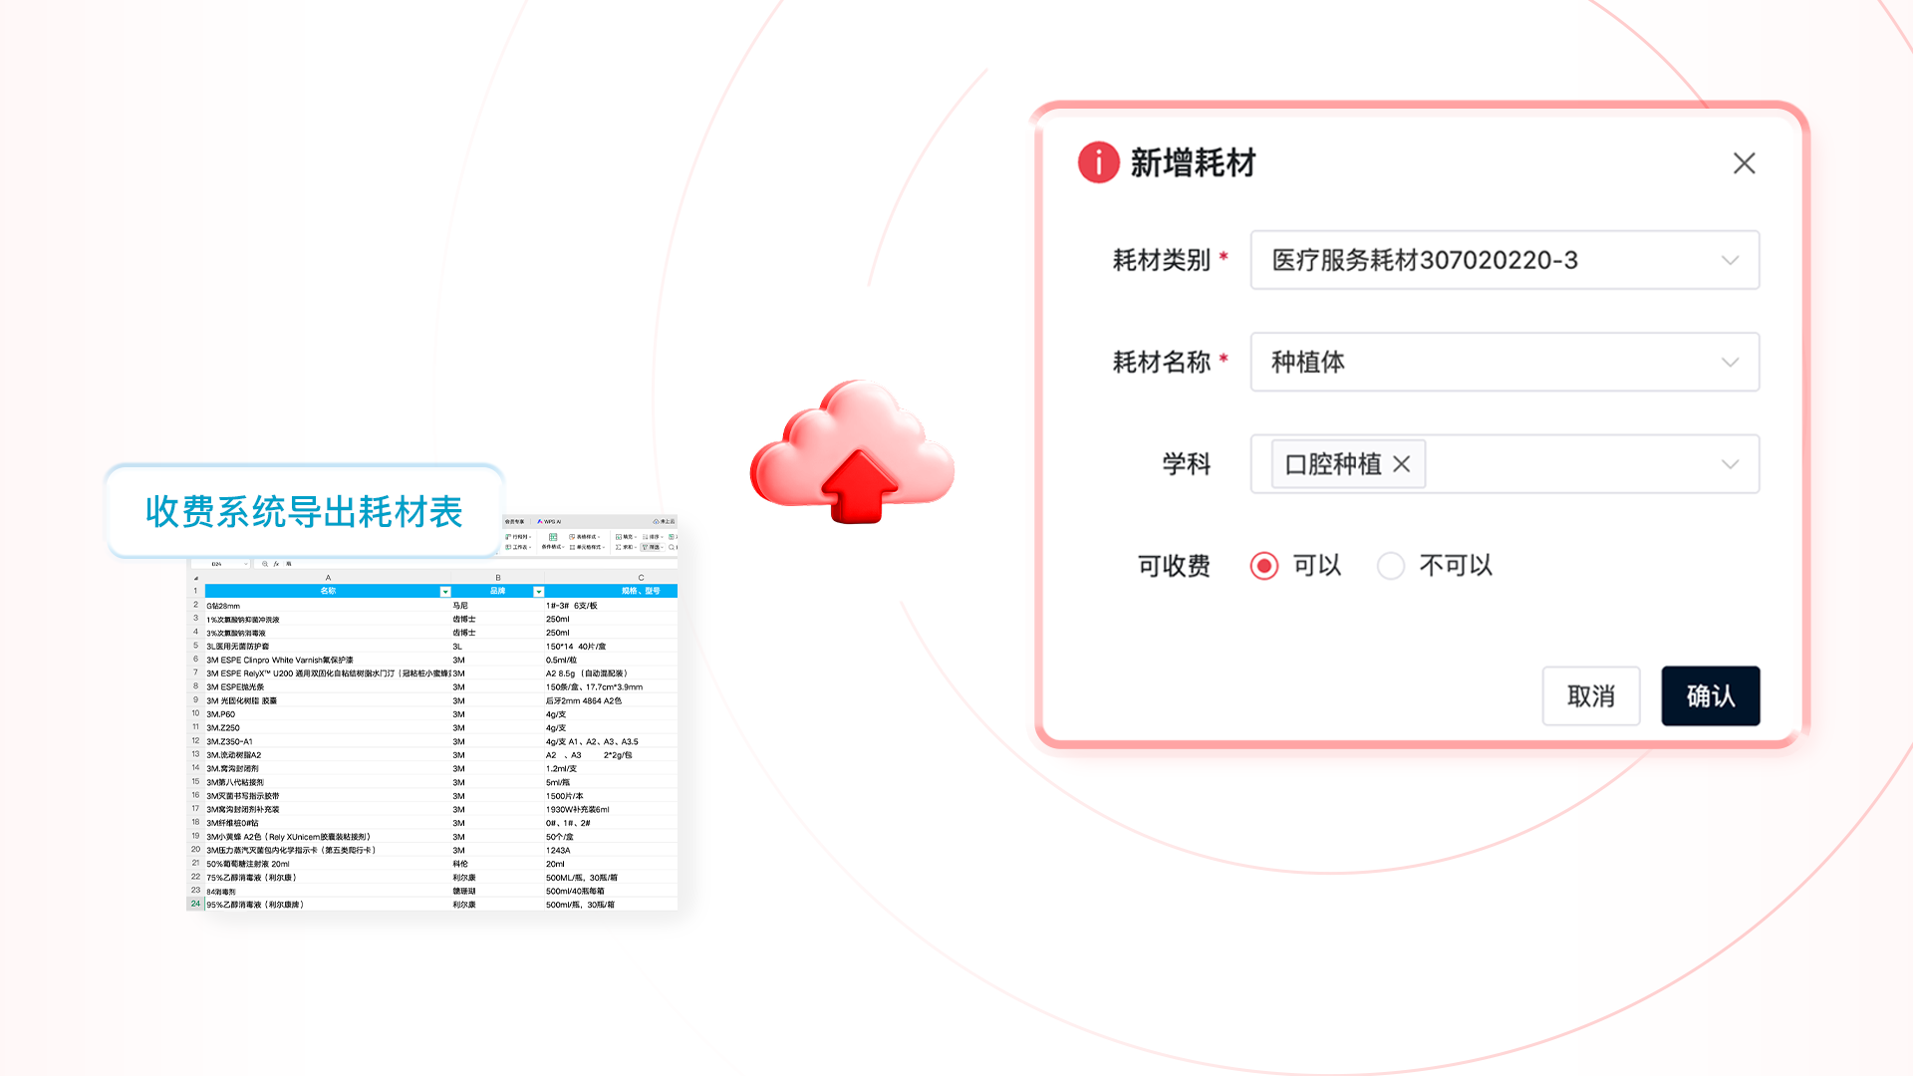Image resolution: width=1913 pixels, height=1076 pixels.
Task: Click the 规格、型号 header cell
Action: tap(611, 592)
